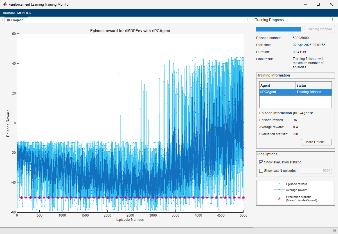Click the blue training progress bar

coord(278,29)
